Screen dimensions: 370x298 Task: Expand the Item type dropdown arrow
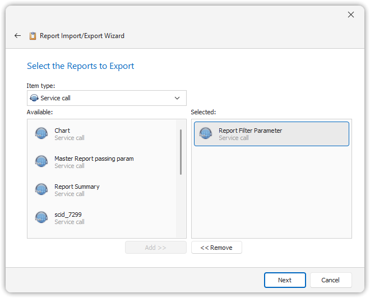pyautogui.click(x=177, y=98)
